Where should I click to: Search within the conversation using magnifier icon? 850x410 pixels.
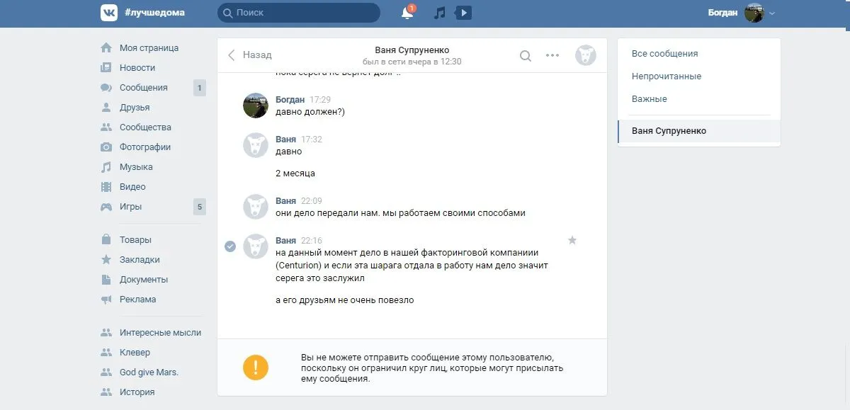(525, 55)
